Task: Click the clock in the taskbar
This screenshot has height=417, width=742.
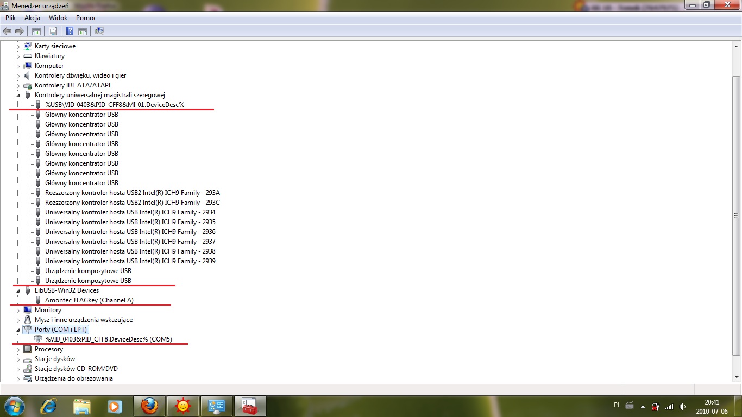Action: pos(712,406)
